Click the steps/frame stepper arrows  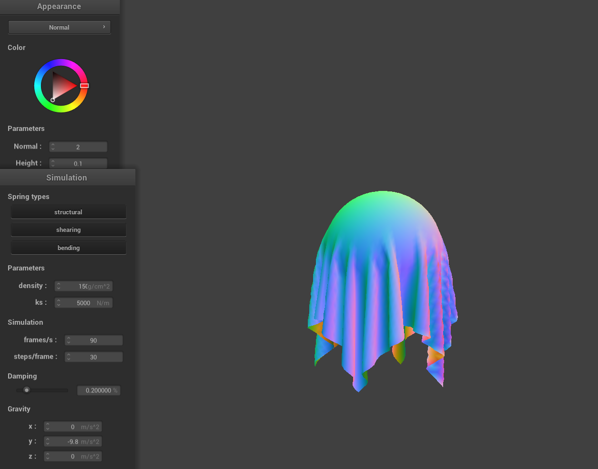(x=69, y=357)
